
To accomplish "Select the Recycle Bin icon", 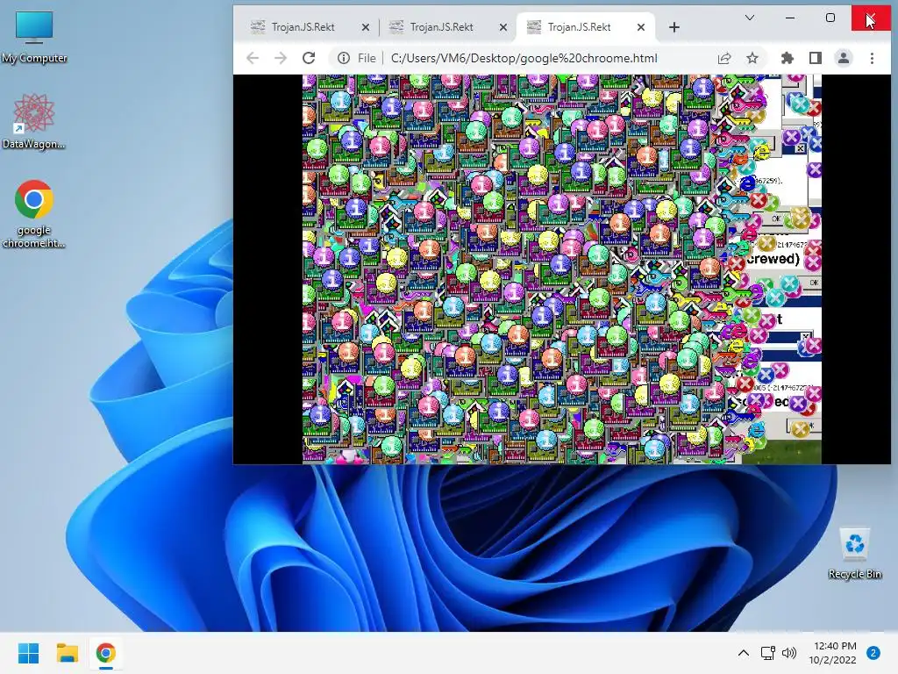I will click(x=854, y=554).
